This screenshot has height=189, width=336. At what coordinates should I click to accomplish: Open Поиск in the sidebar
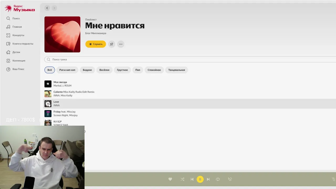[x=16, y=18]
